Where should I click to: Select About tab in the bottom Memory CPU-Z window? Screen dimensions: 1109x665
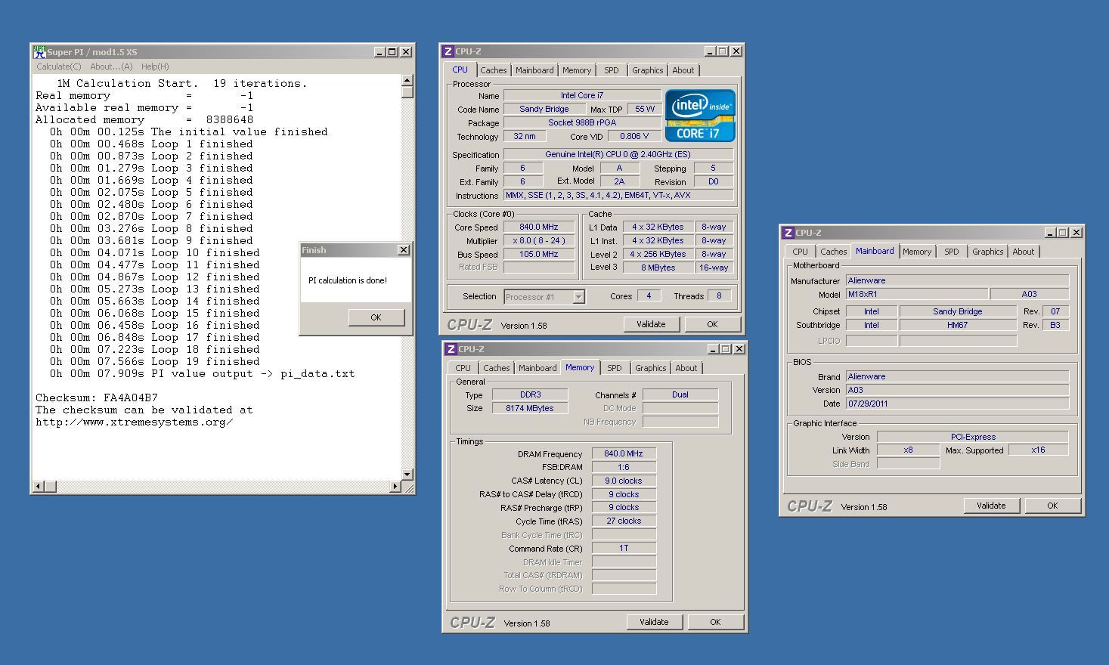(686, 368)
